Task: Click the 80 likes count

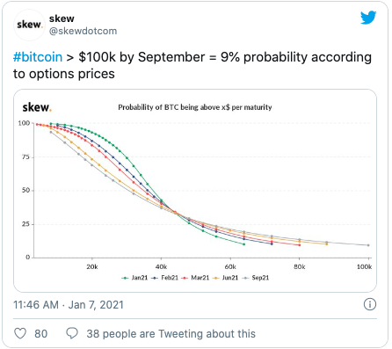Action: pos(41,334)
